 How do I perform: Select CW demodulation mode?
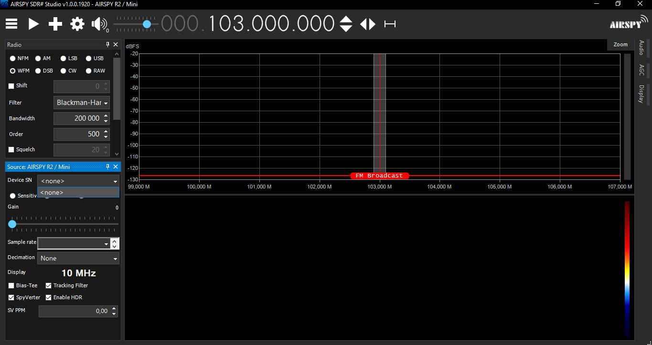pyautogui.click(x=63, y=71)
